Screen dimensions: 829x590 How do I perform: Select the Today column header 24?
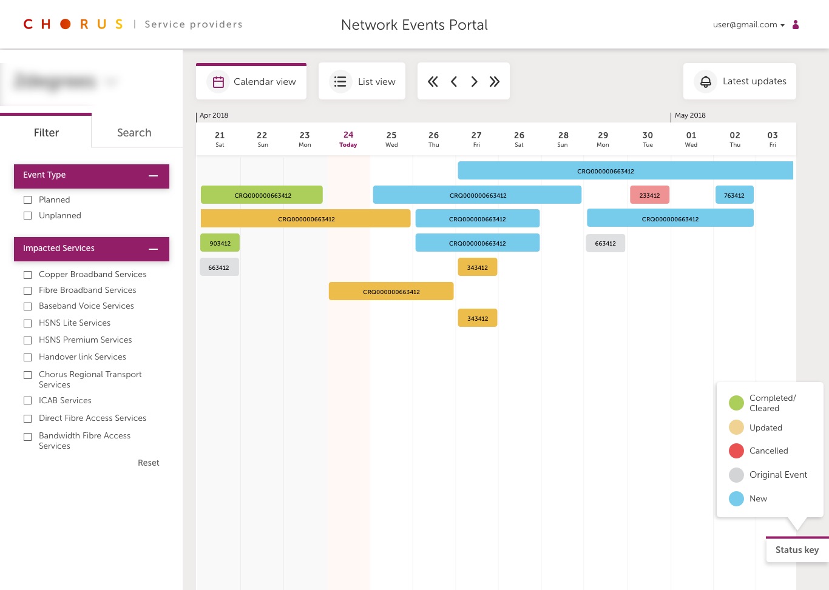click(x=348, y=139)
